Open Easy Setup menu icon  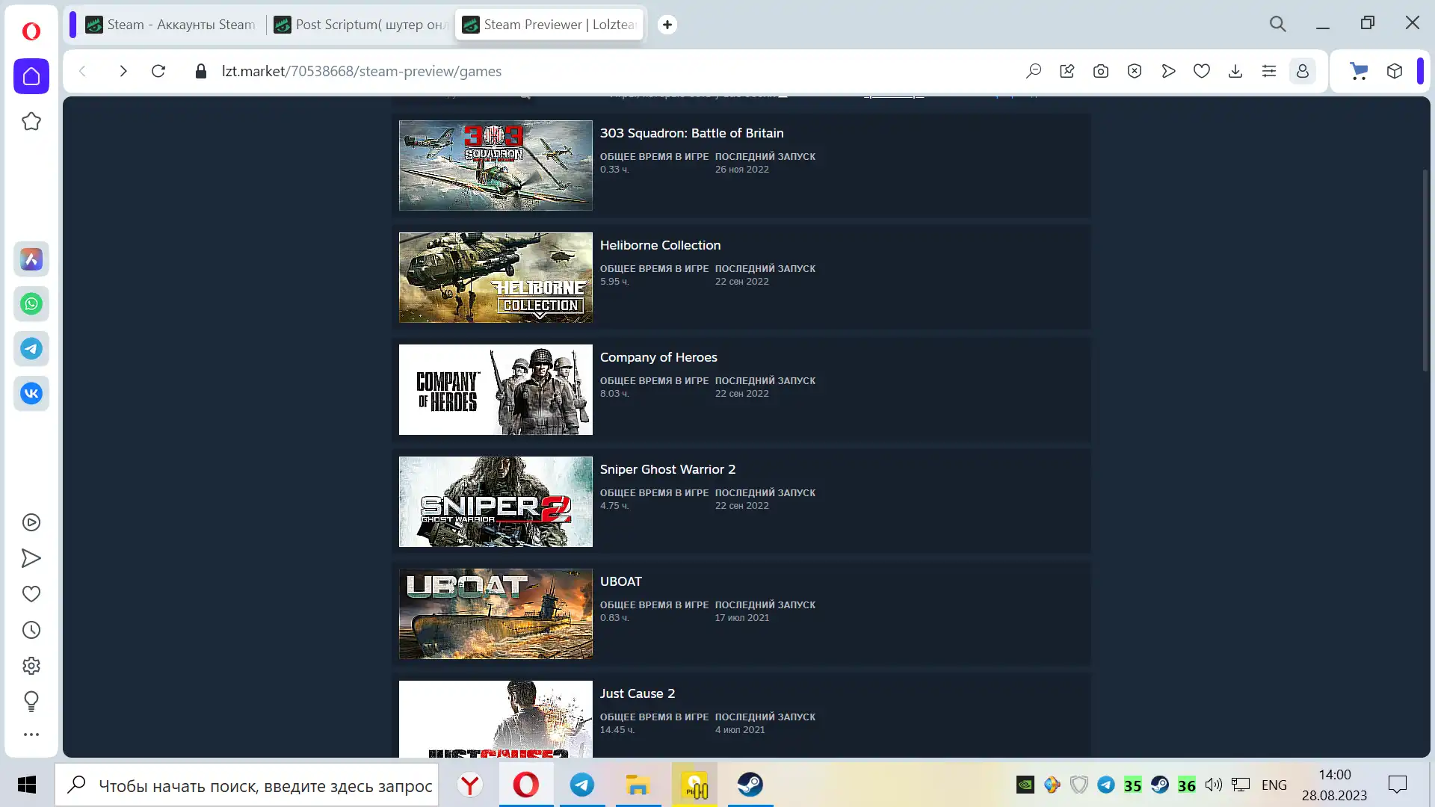tap(1268, 71)
